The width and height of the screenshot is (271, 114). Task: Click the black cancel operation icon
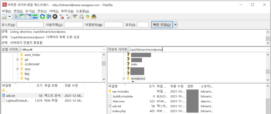pyautogui.click(x=55, y=17)
